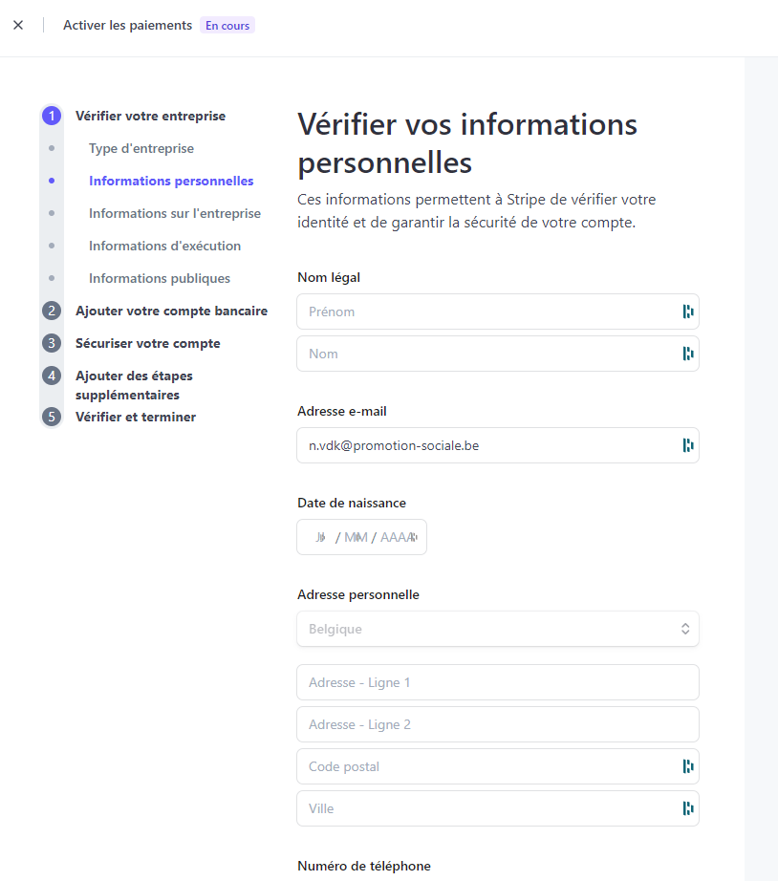Viewport: 778px width, 881px height.
Task: Click password manager icon in Nom field
Action: pos(688,354)
